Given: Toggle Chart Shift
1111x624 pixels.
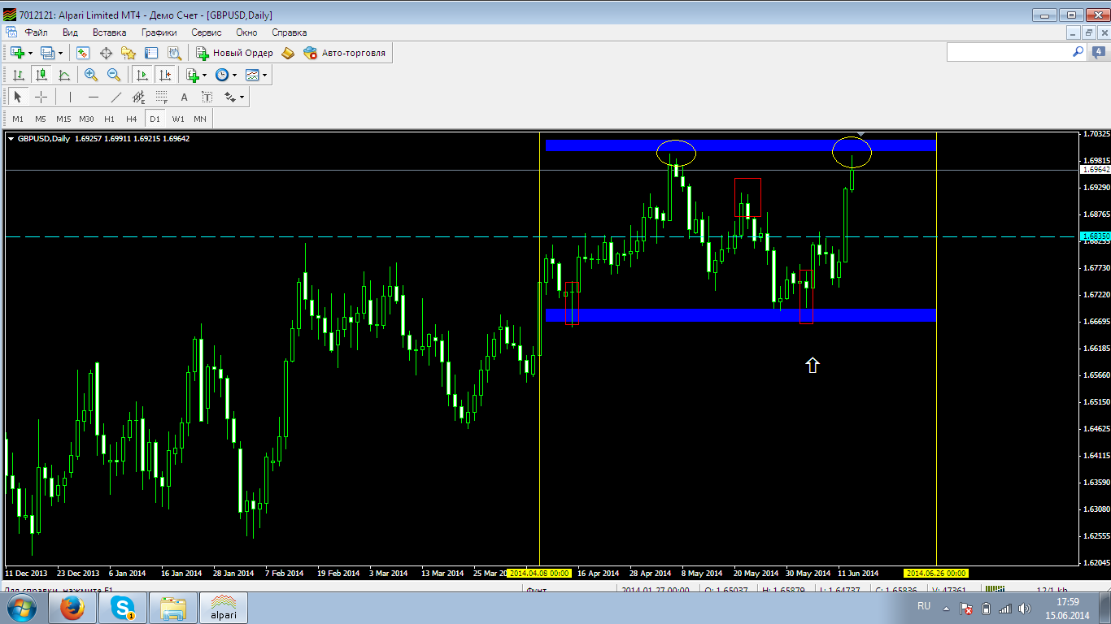Looking at the screenshot, I should pos(165,75).
